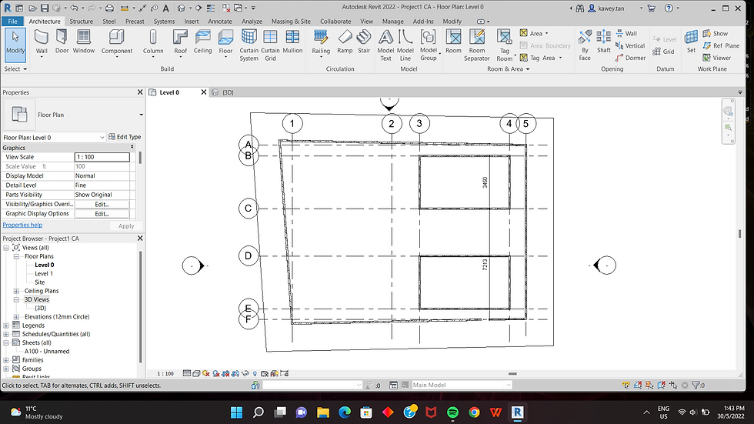
Task: Select the Shaft opening tool
Action: 604,42
